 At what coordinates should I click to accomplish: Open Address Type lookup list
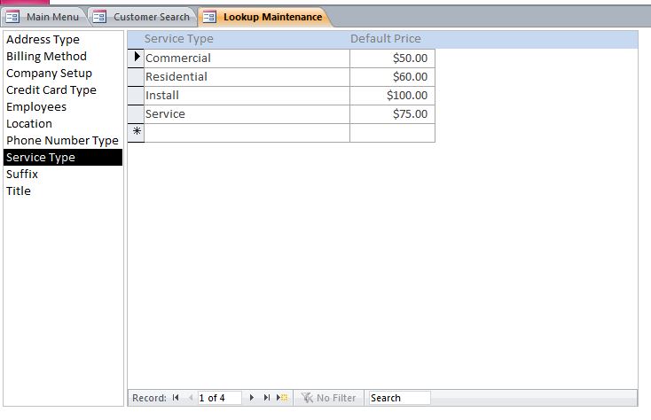tap(63, 39)
